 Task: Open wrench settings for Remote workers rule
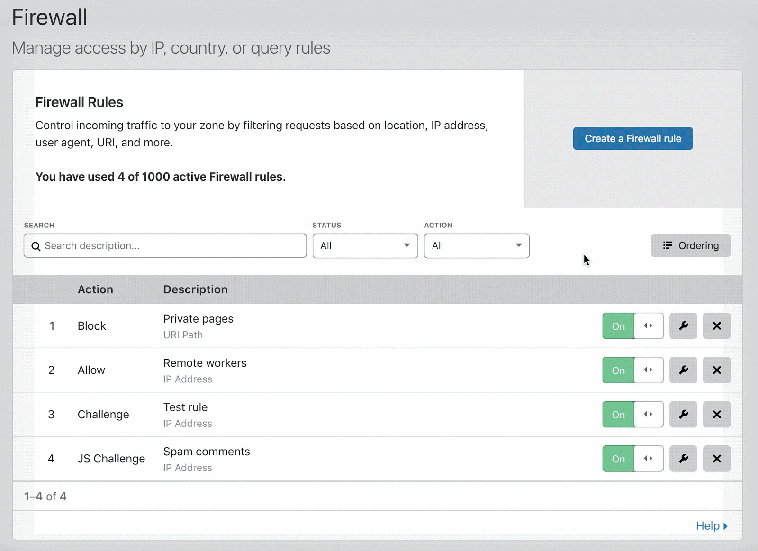click(x=683, y=370)
